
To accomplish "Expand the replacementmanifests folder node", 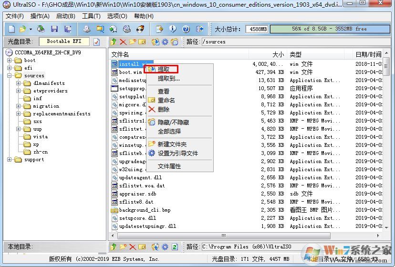I will coord(19,113).
